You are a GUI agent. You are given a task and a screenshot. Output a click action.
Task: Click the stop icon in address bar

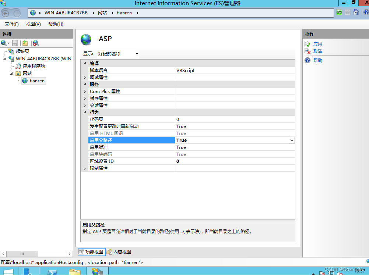coord(348,12)
